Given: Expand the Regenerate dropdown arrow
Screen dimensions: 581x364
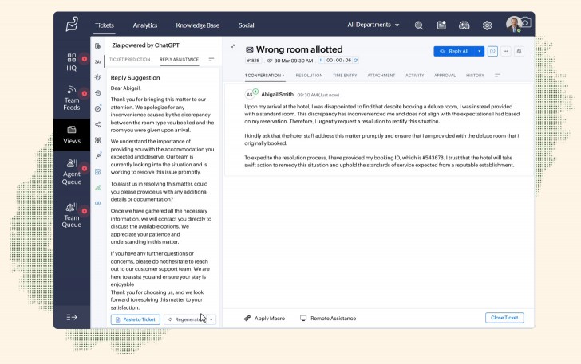Looking at the screenshot, I should [211, 319].
